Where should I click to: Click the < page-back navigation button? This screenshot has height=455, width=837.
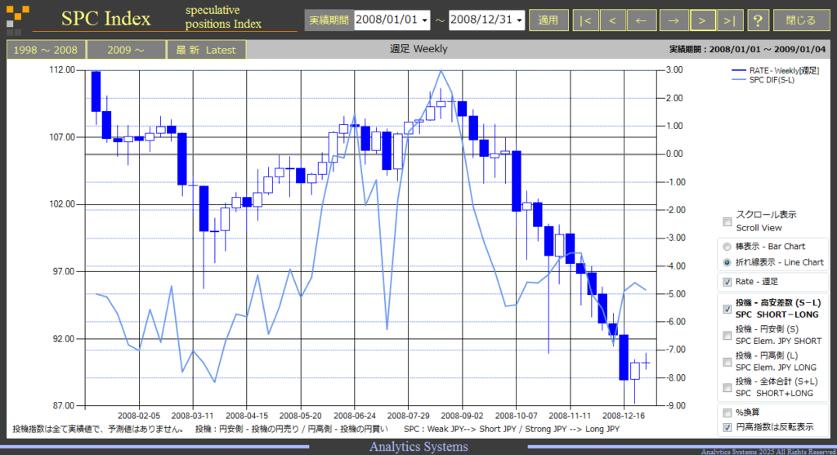[612, 20]
